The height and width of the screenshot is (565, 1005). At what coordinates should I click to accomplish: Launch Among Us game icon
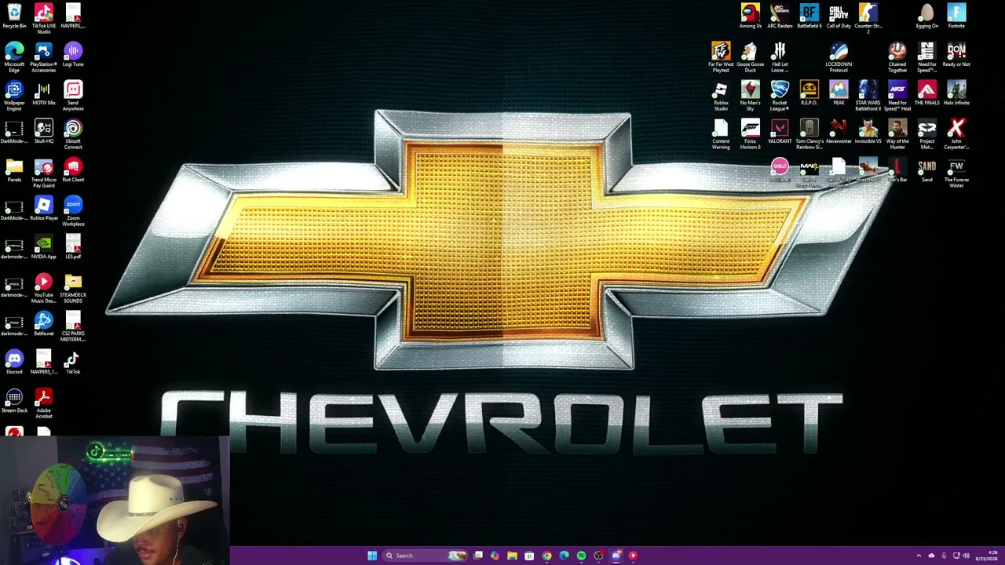751,16
